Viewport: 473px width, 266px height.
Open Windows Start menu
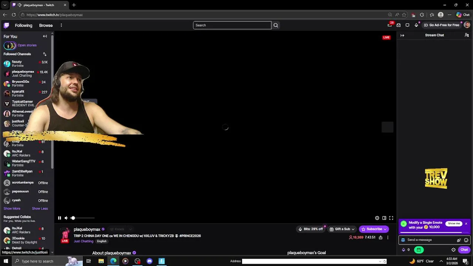click(6, 261)
